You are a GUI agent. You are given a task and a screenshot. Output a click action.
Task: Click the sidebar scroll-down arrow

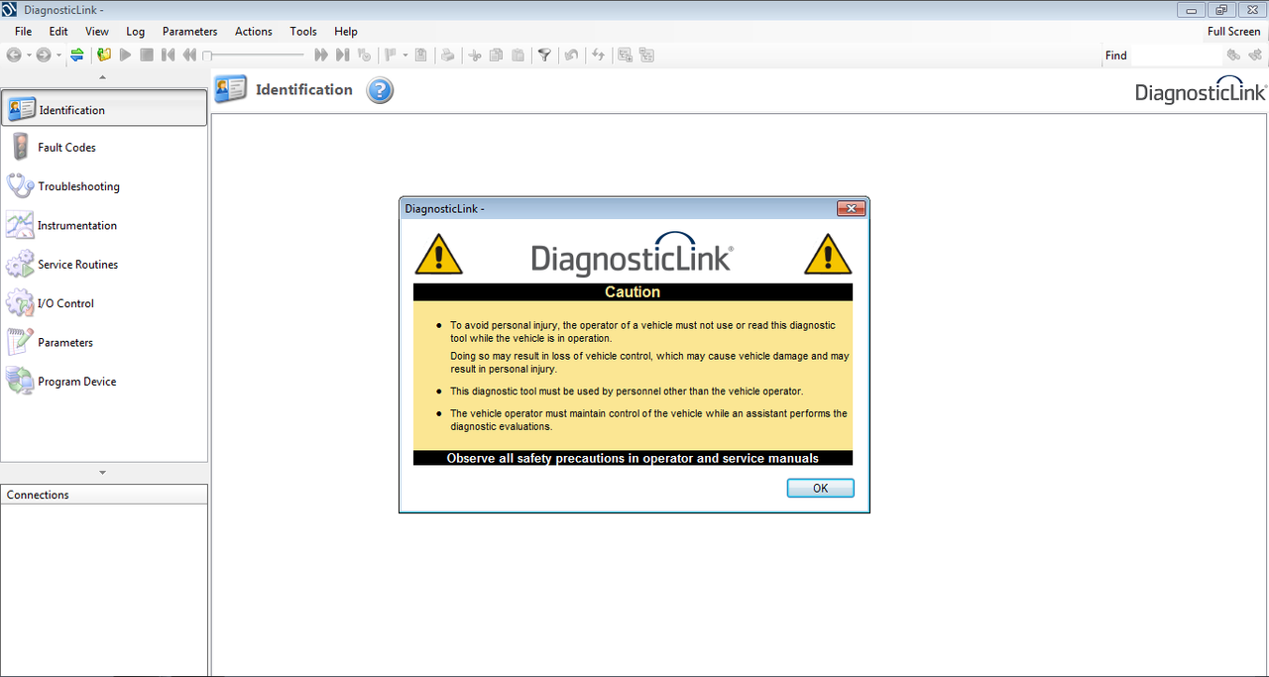[x=103, y=472]
